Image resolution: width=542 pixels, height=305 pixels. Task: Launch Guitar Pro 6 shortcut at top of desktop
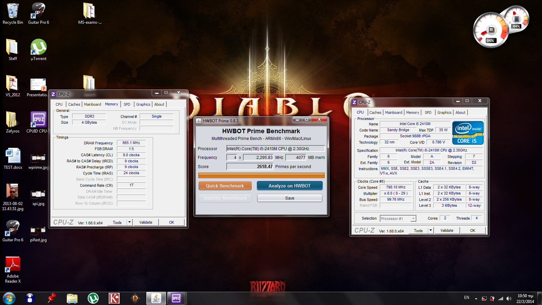point(38,14)
